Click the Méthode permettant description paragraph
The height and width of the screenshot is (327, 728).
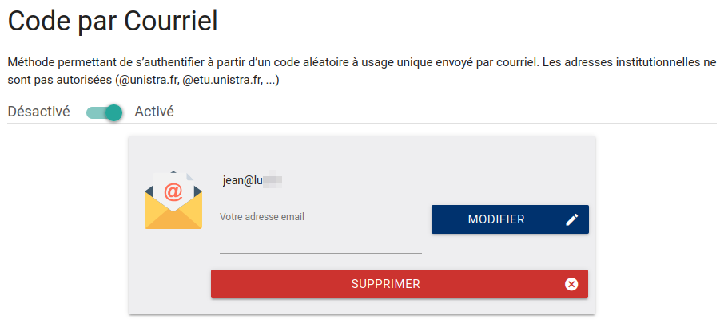pyautogui.click(x=362, y=71)
